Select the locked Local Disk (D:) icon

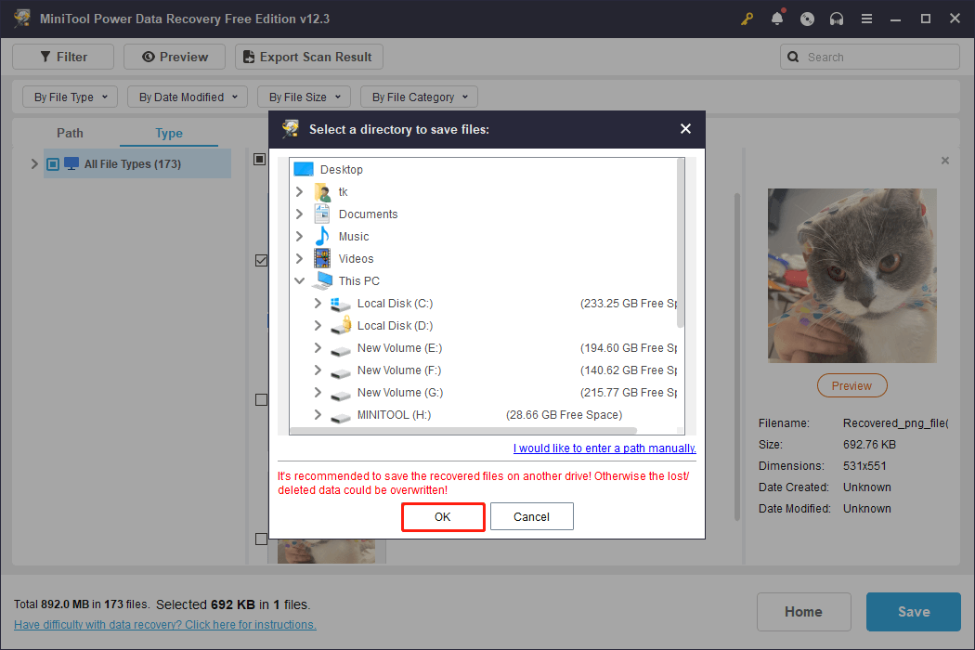pos(341,325)
